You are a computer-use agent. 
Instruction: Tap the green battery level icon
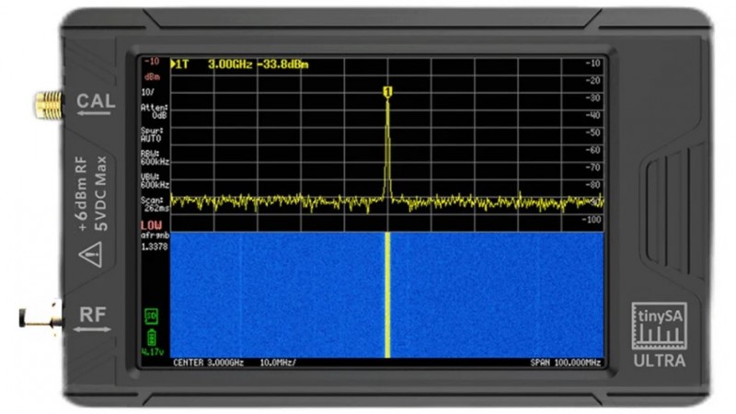pos(152,338)
